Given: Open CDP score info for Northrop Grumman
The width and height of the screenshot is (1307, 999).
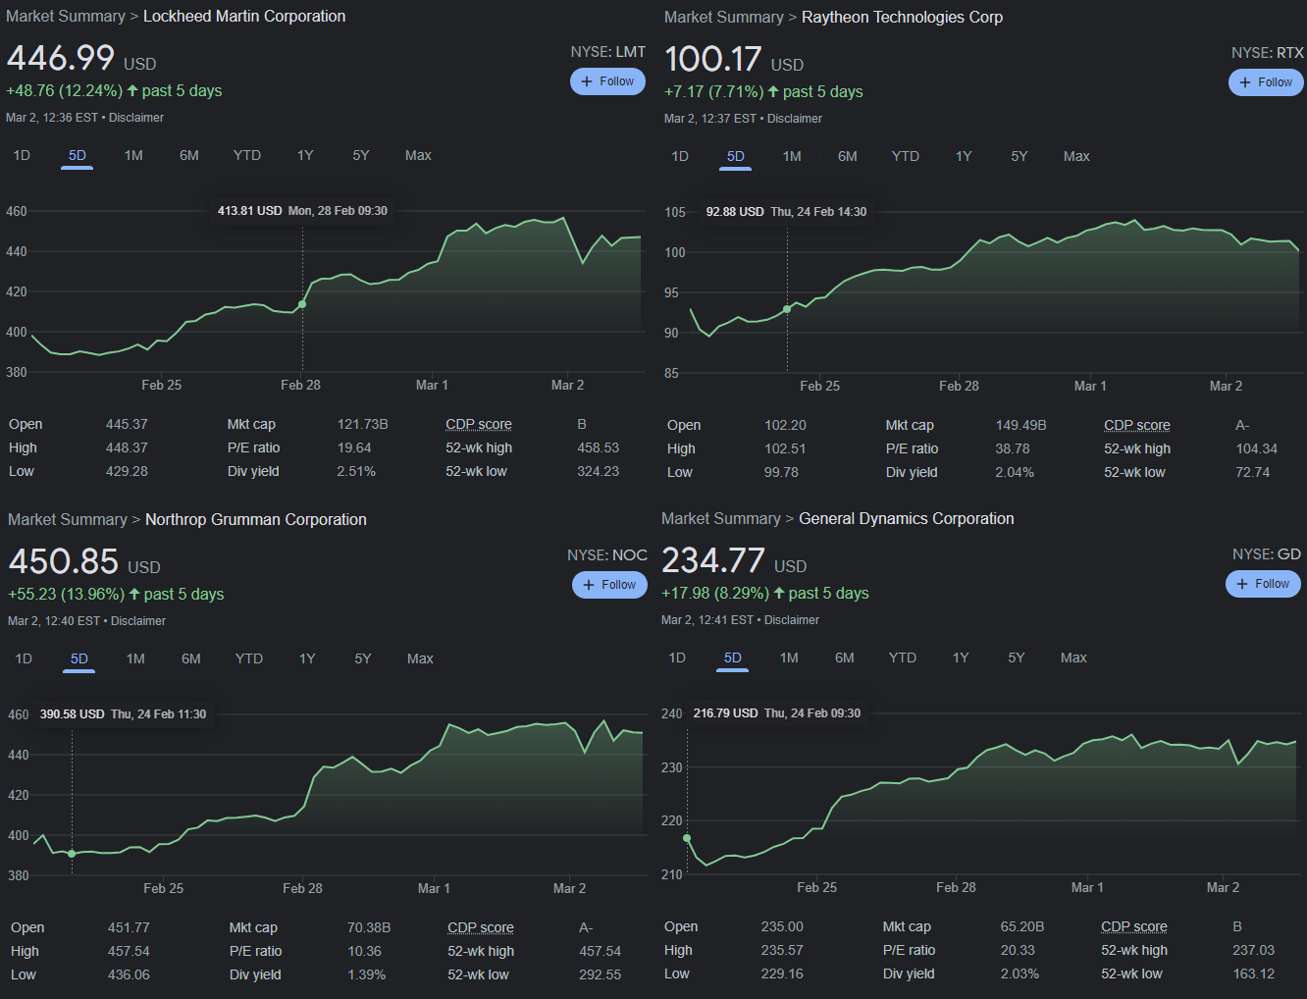Looking at the screenshot, I should (481, 927).
